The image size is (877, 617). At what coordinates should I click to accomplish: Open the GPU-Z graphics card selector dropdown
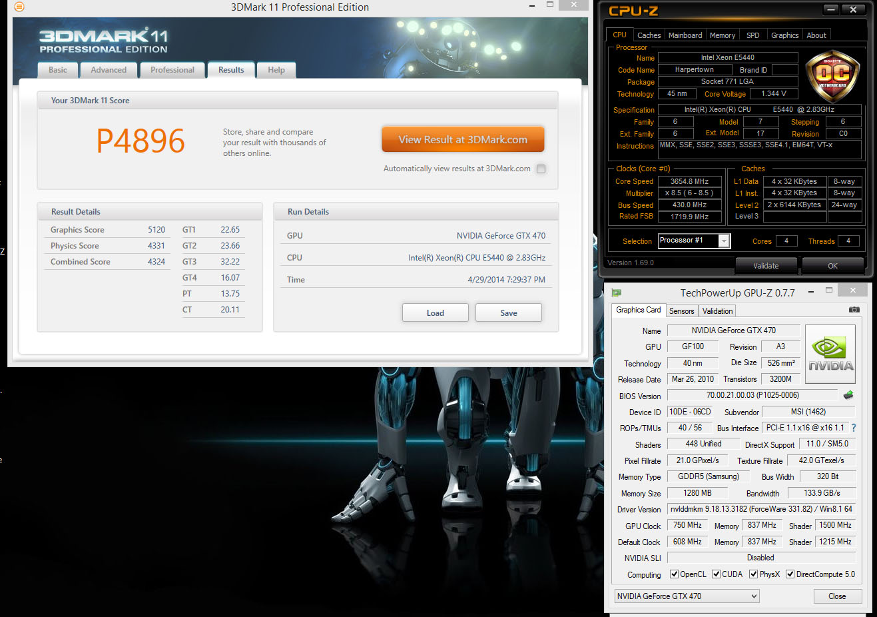(687, 596)
